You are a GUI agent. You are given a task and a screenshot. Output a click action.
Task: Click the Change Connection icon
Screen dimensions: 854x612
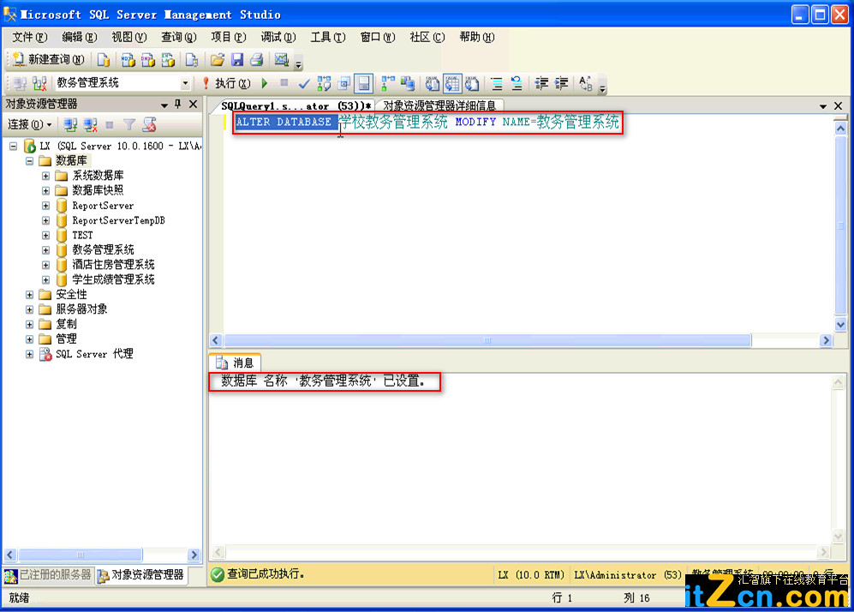click(x=39, y=83)
